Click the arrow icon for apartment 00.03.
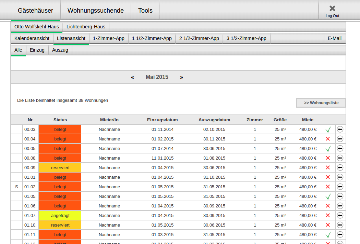Image resolution: width=360 pixels, height=244 pixels. 340,129
